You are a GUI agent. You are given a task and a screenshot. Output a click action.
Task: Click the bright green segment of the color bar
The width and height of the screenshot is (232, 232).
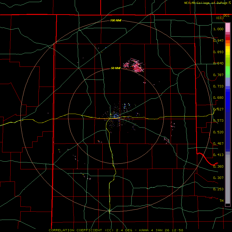click(x=228, y=70)
